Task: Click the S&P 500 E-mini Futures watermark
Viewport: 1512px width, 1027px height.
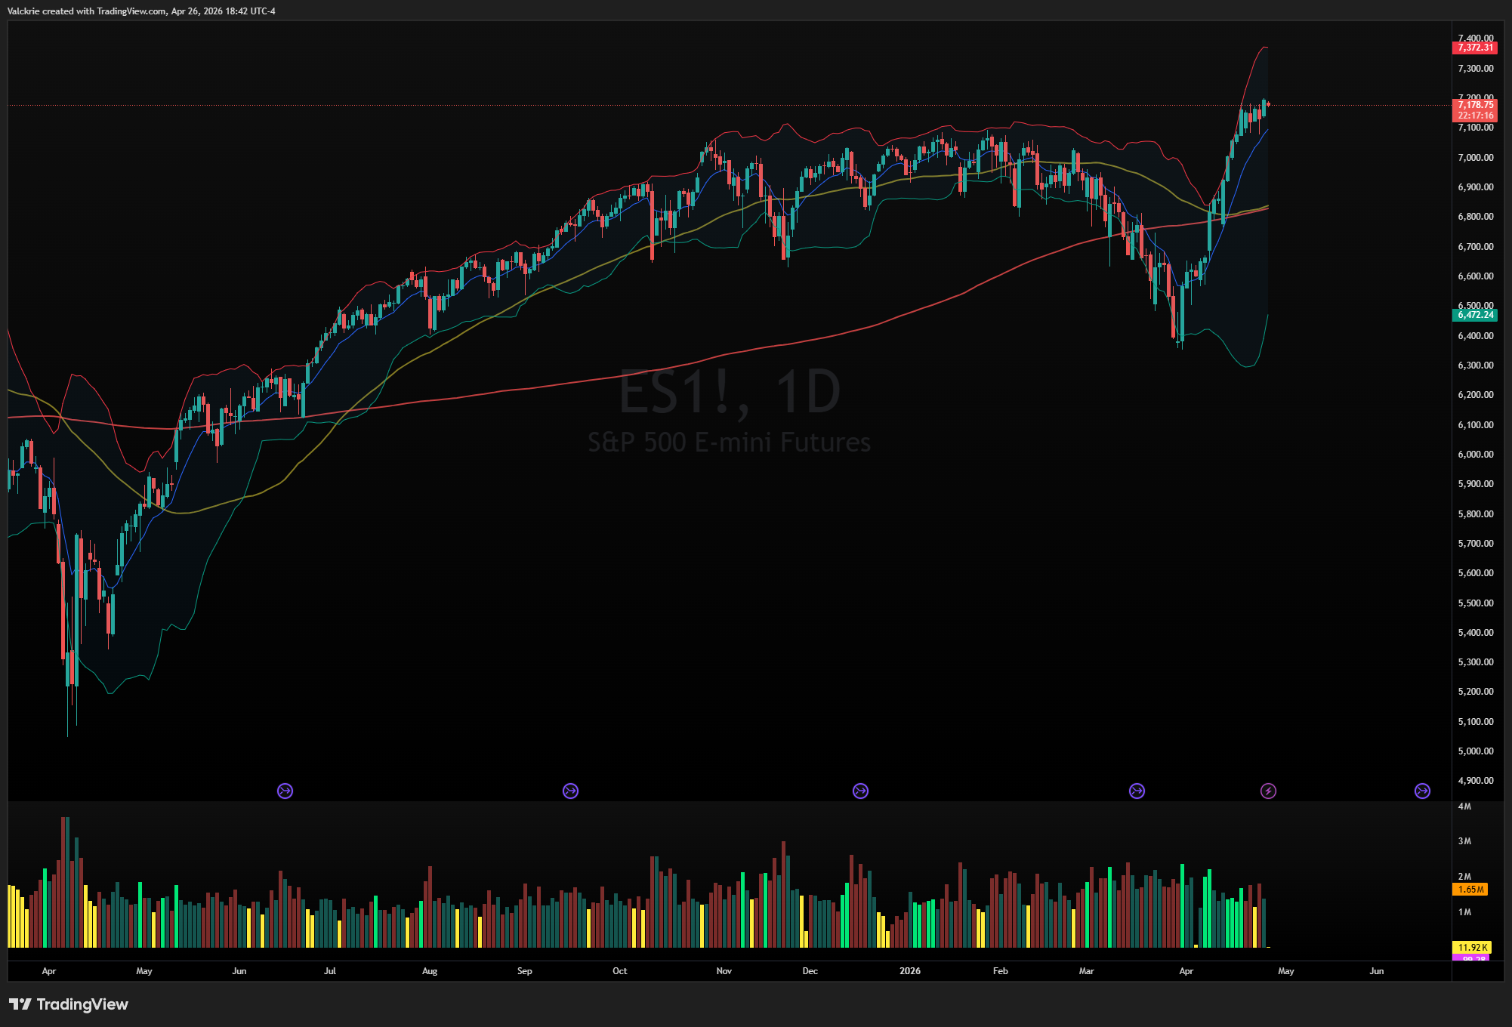Action: [729, 442]
